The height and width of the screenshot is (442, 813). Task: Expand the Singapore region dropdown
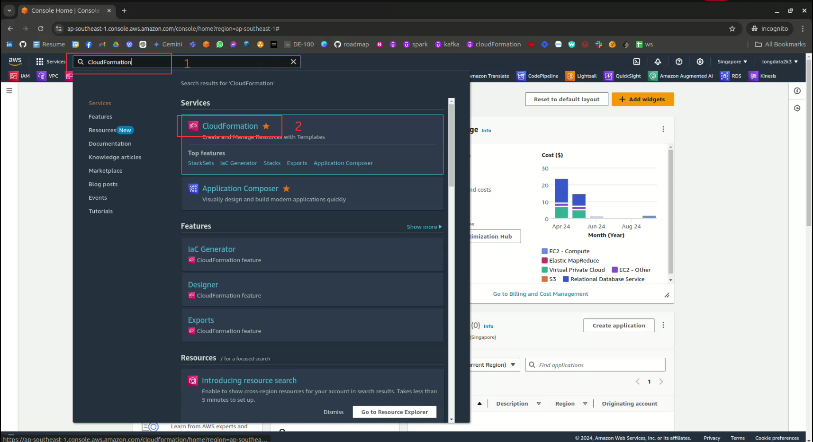point(732,62)
